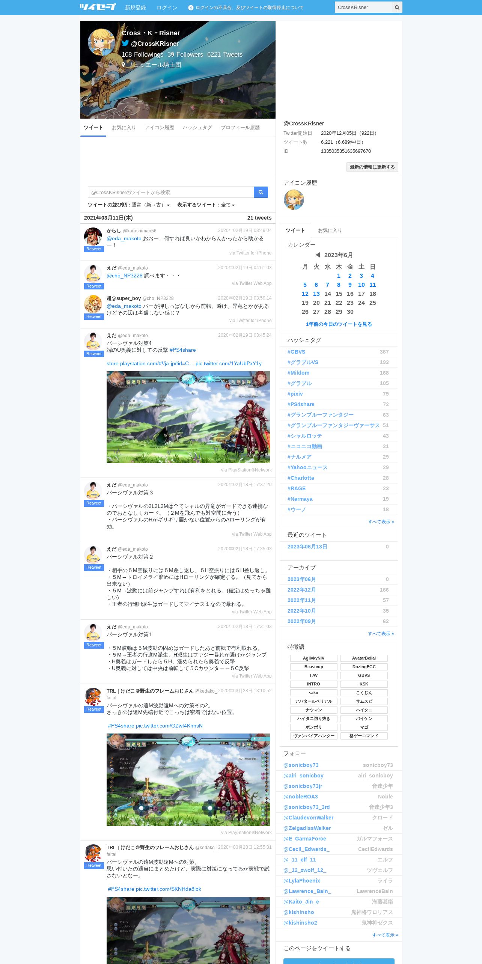
Task: Open followed user @kishinsho2
Action: tap(300, 923)
